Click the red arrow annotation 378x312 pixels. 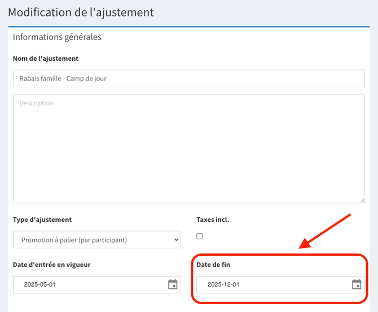326,231
